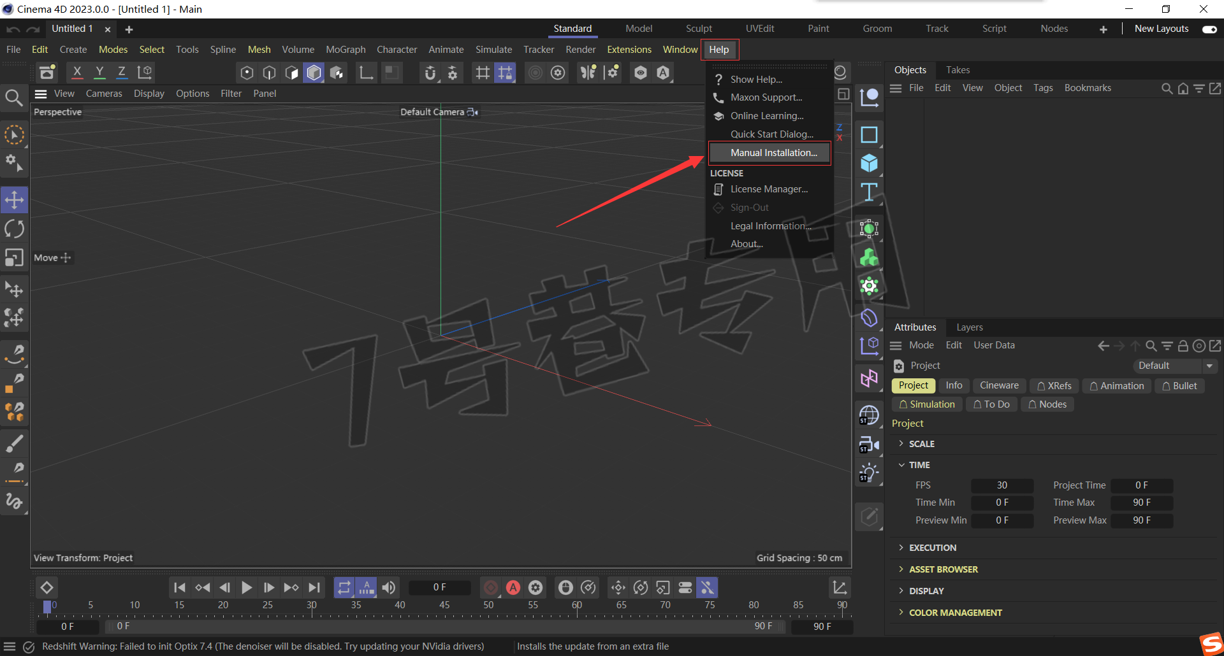1224x656 pixels.
Task: Add a Null object from side palette
Action: [869, 97]
